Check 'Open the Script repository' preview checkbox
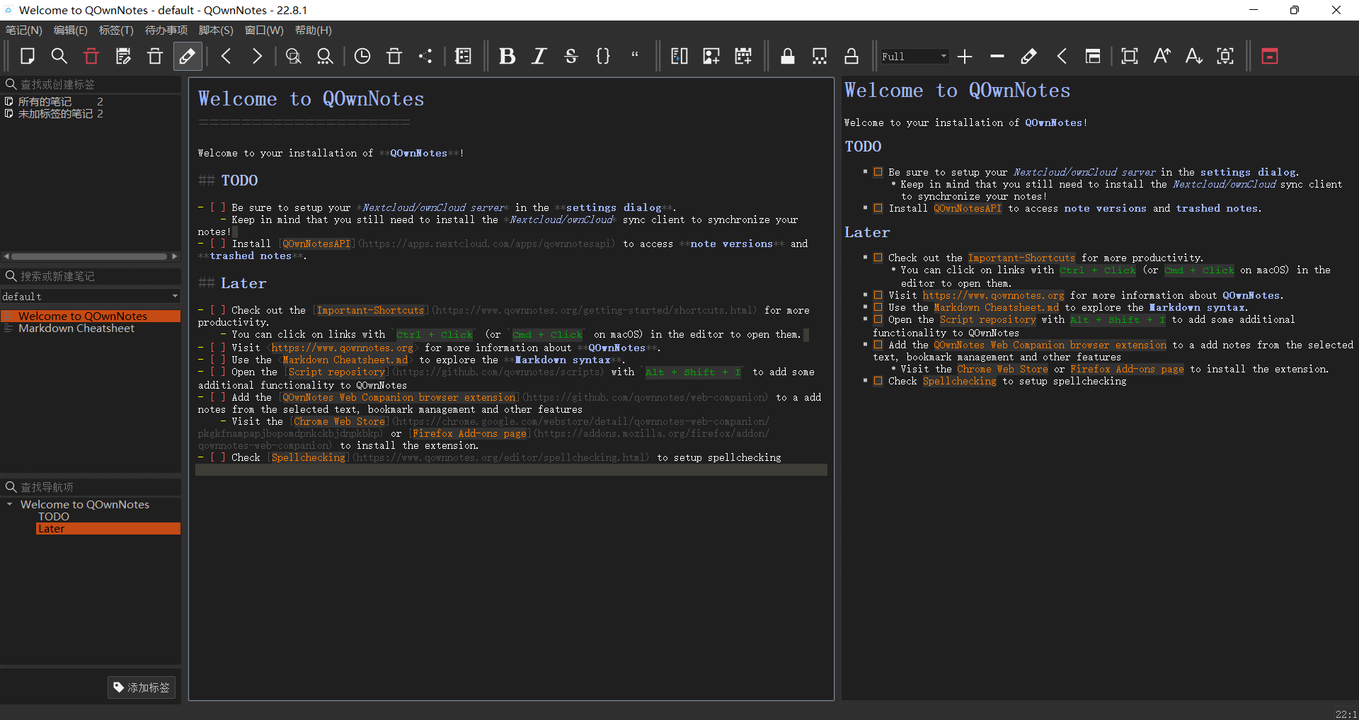This screenshot has height=720, width=1359. tap(878, 319)
